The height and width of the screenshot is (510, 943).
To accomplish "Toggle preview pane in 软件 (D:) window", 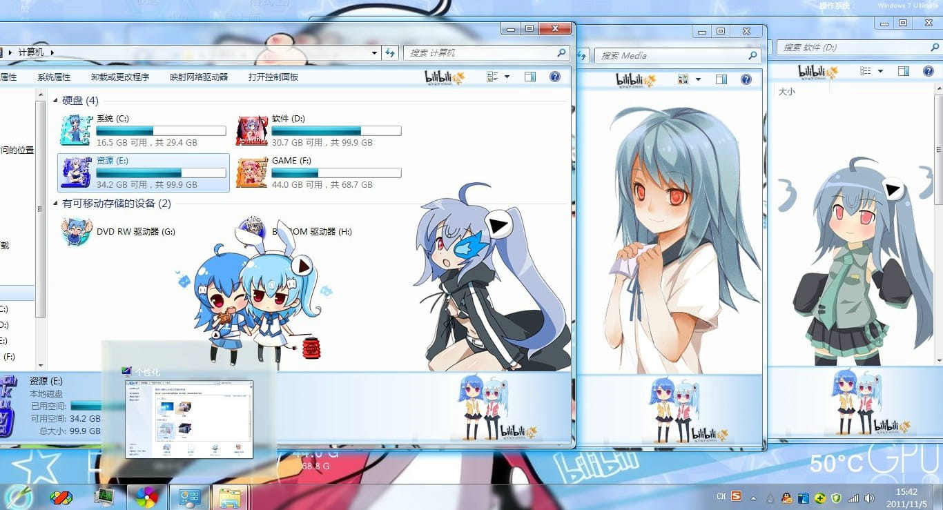I will [x=903, y=71].
